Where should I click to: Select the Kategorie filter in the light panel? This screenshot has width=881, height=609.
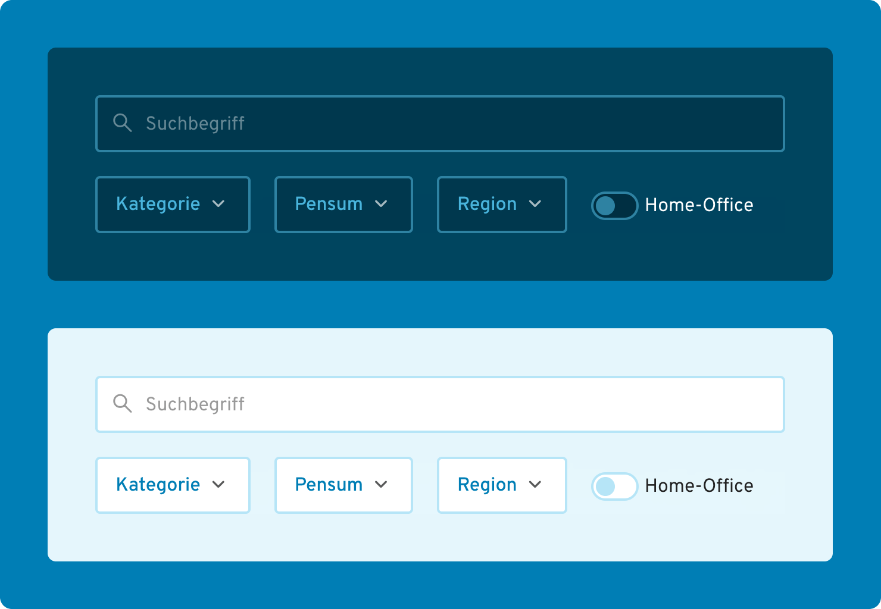tap(173, 485)
